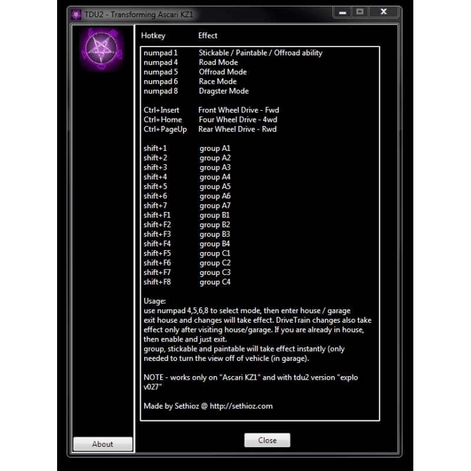
Task: Click the 'group A4' text
Action: pos(215,178)
